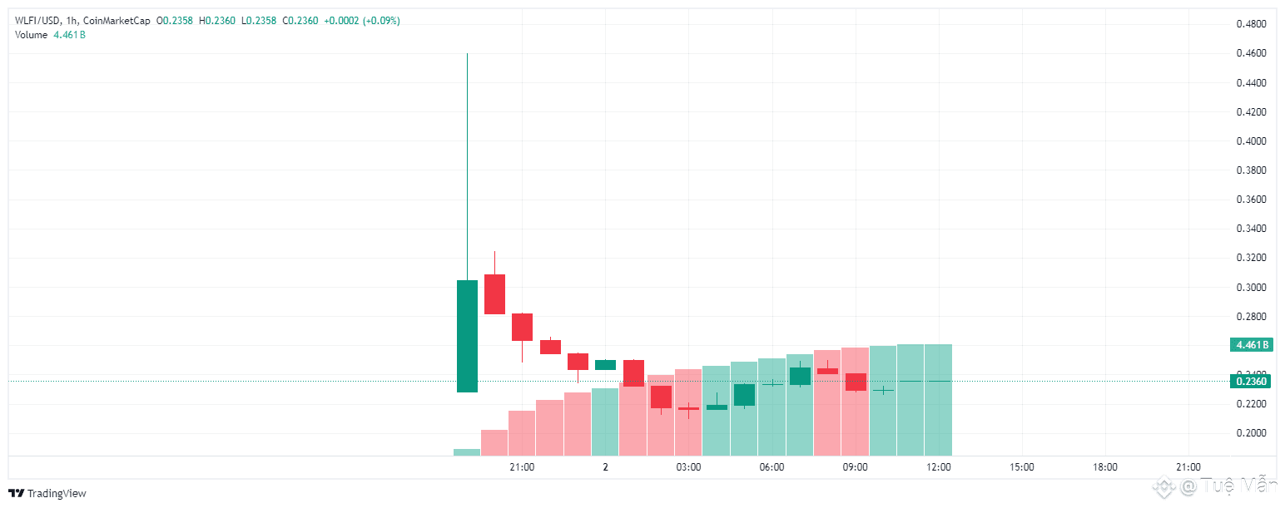1285x508 pixels.
Task: Click the 0.2000 price scale label
Action: [1251, 433]
